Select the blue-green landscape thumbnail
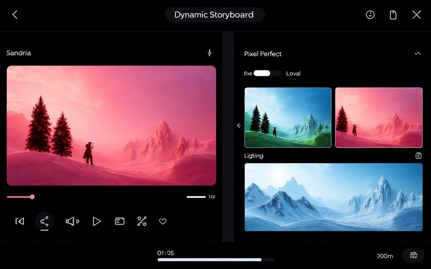The height and width of the screenshot is (269, 431). pyautogui.click(x=288, y=118)
